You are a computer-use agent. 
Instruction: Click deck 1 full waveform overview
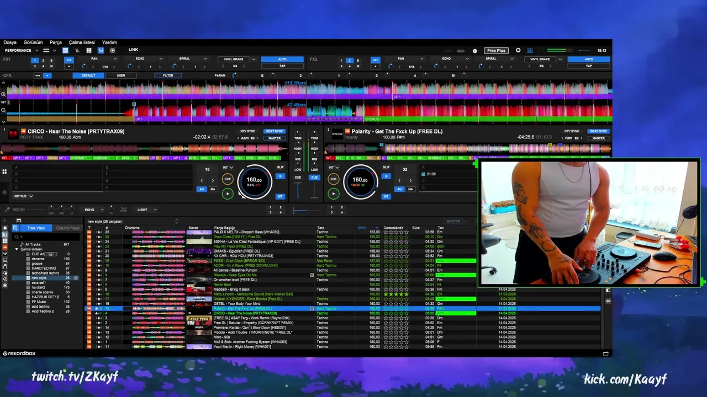click(144, 148)
